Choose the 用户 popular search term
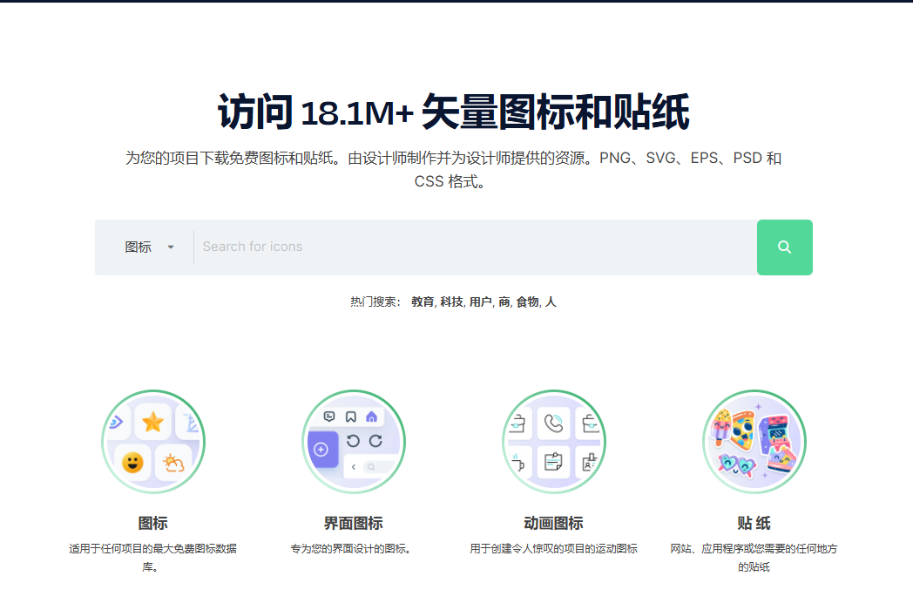This screenshot has height=610, width=913. [480, 302]
